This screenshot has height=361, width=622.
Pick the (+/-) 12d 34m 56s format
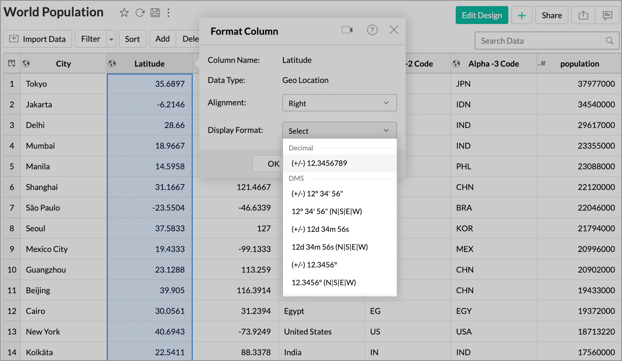point(320,230)
